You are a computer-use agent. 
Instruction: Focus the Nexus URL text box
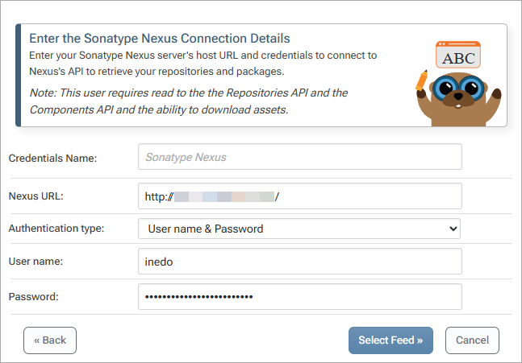(300, 196)
